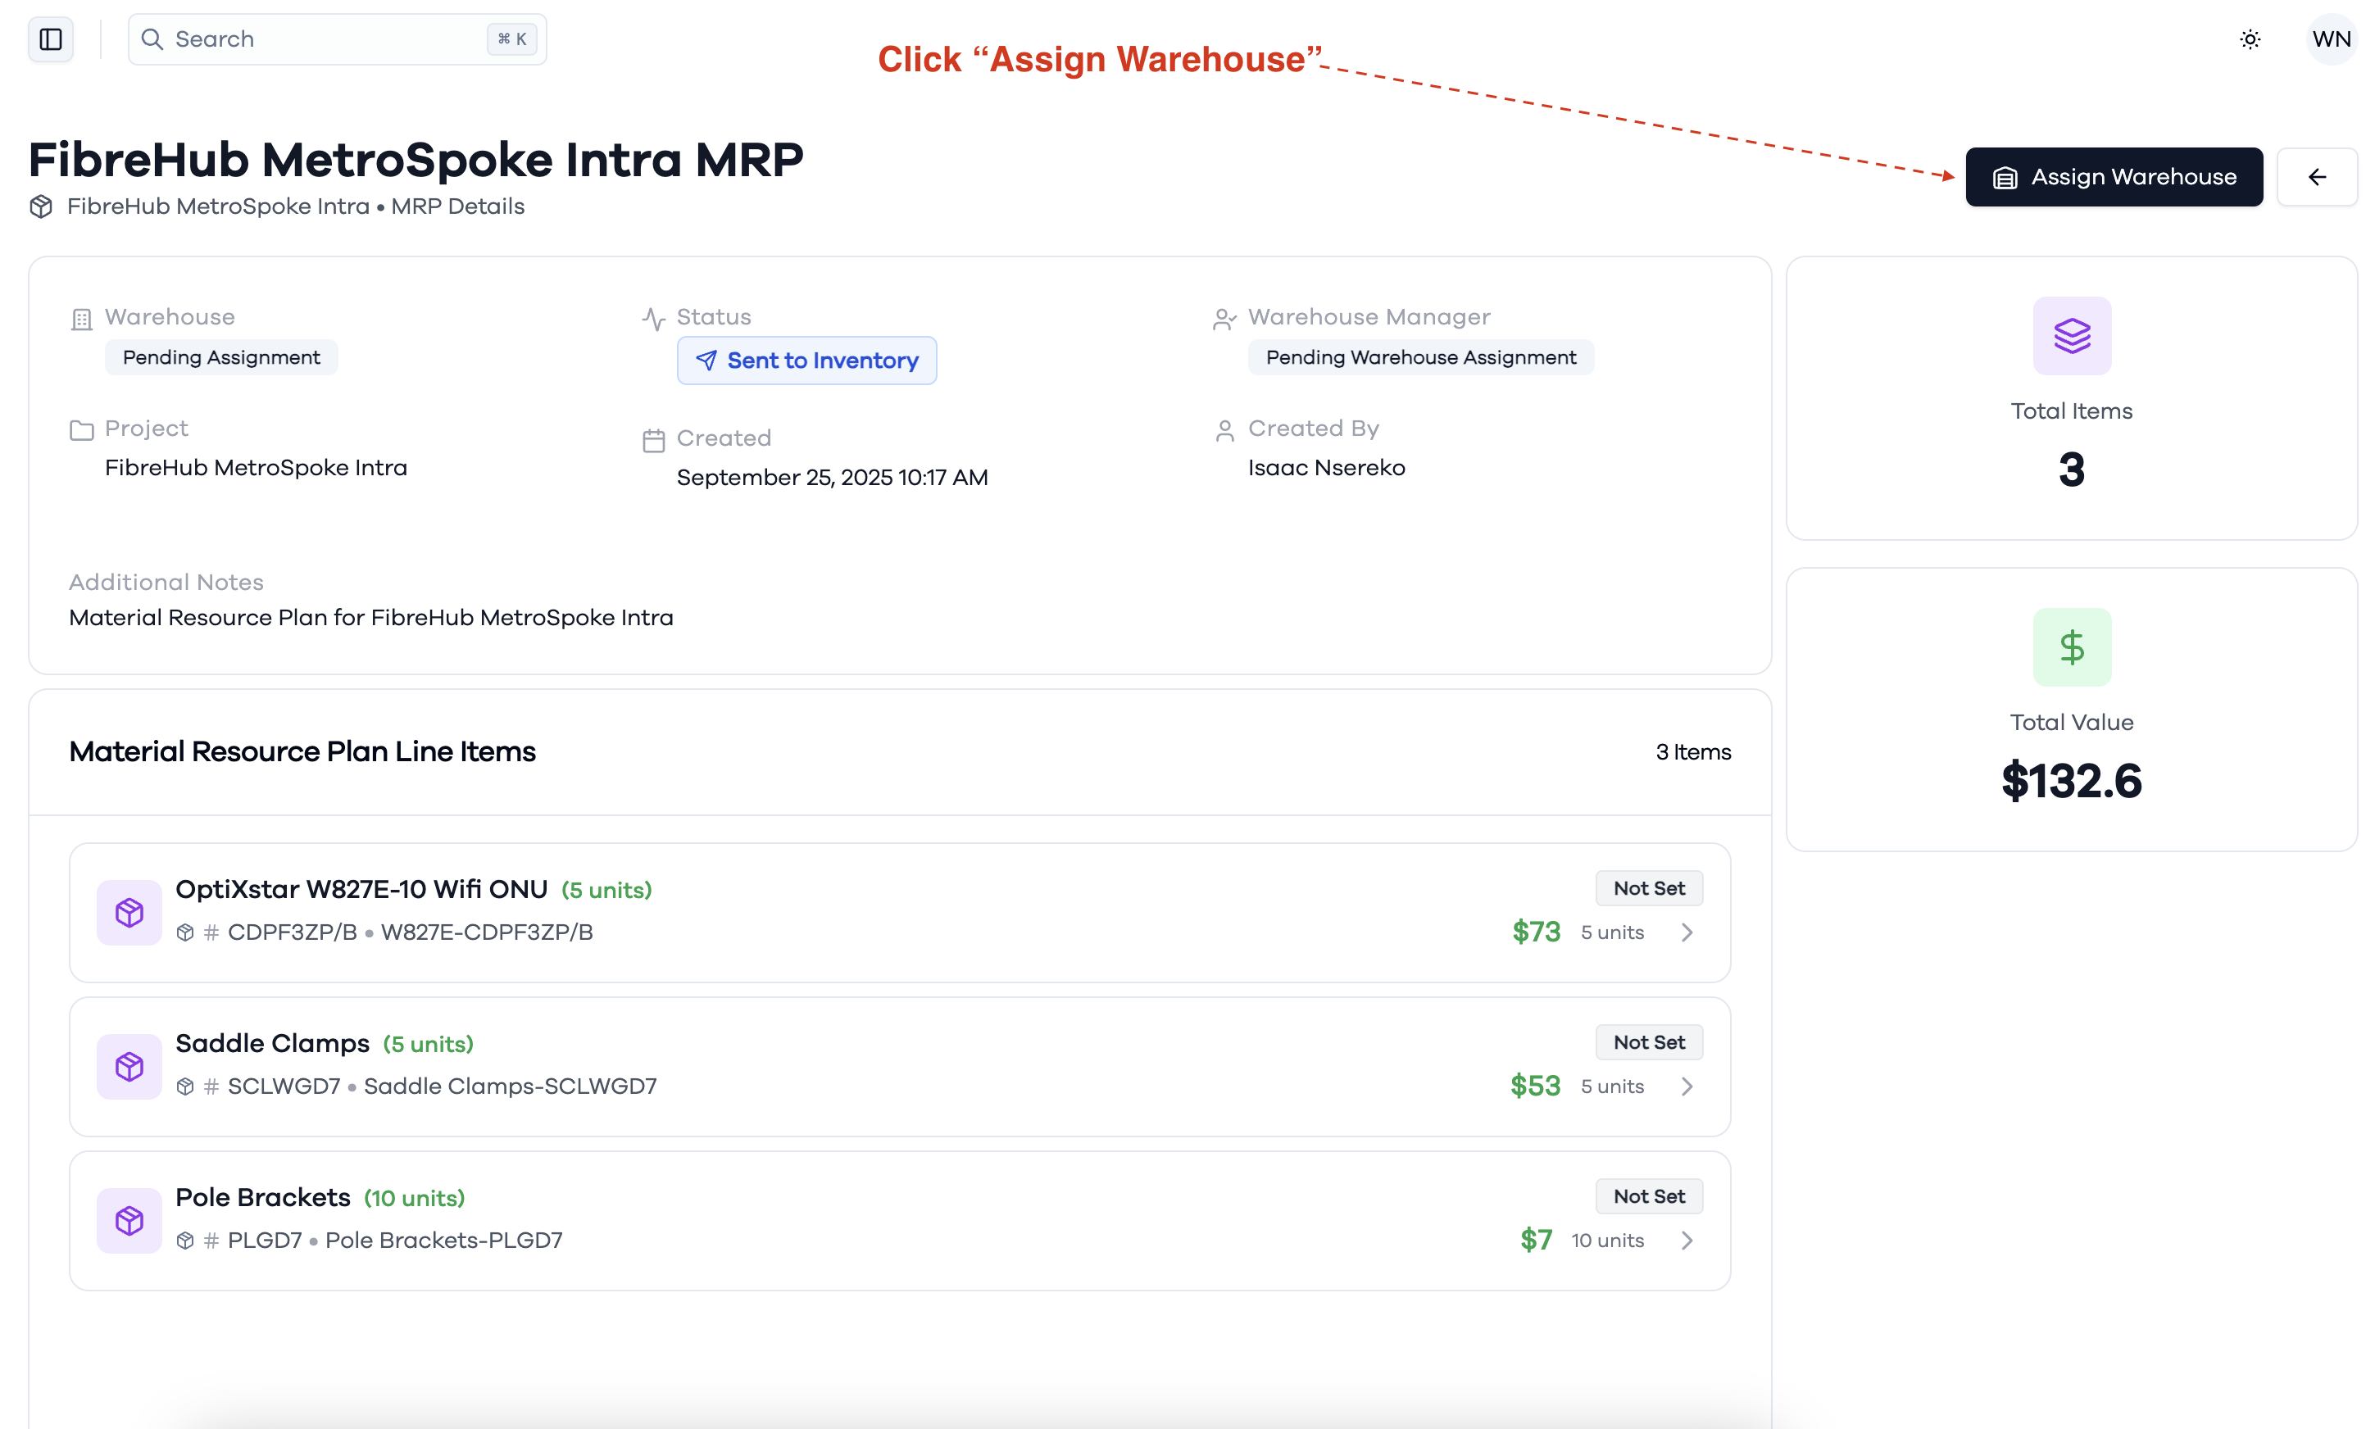Expand the OptiXstar W827E-10 row chevron
The height and width of the screenshot is (1429, 2375).
[x=1687, y=932]
